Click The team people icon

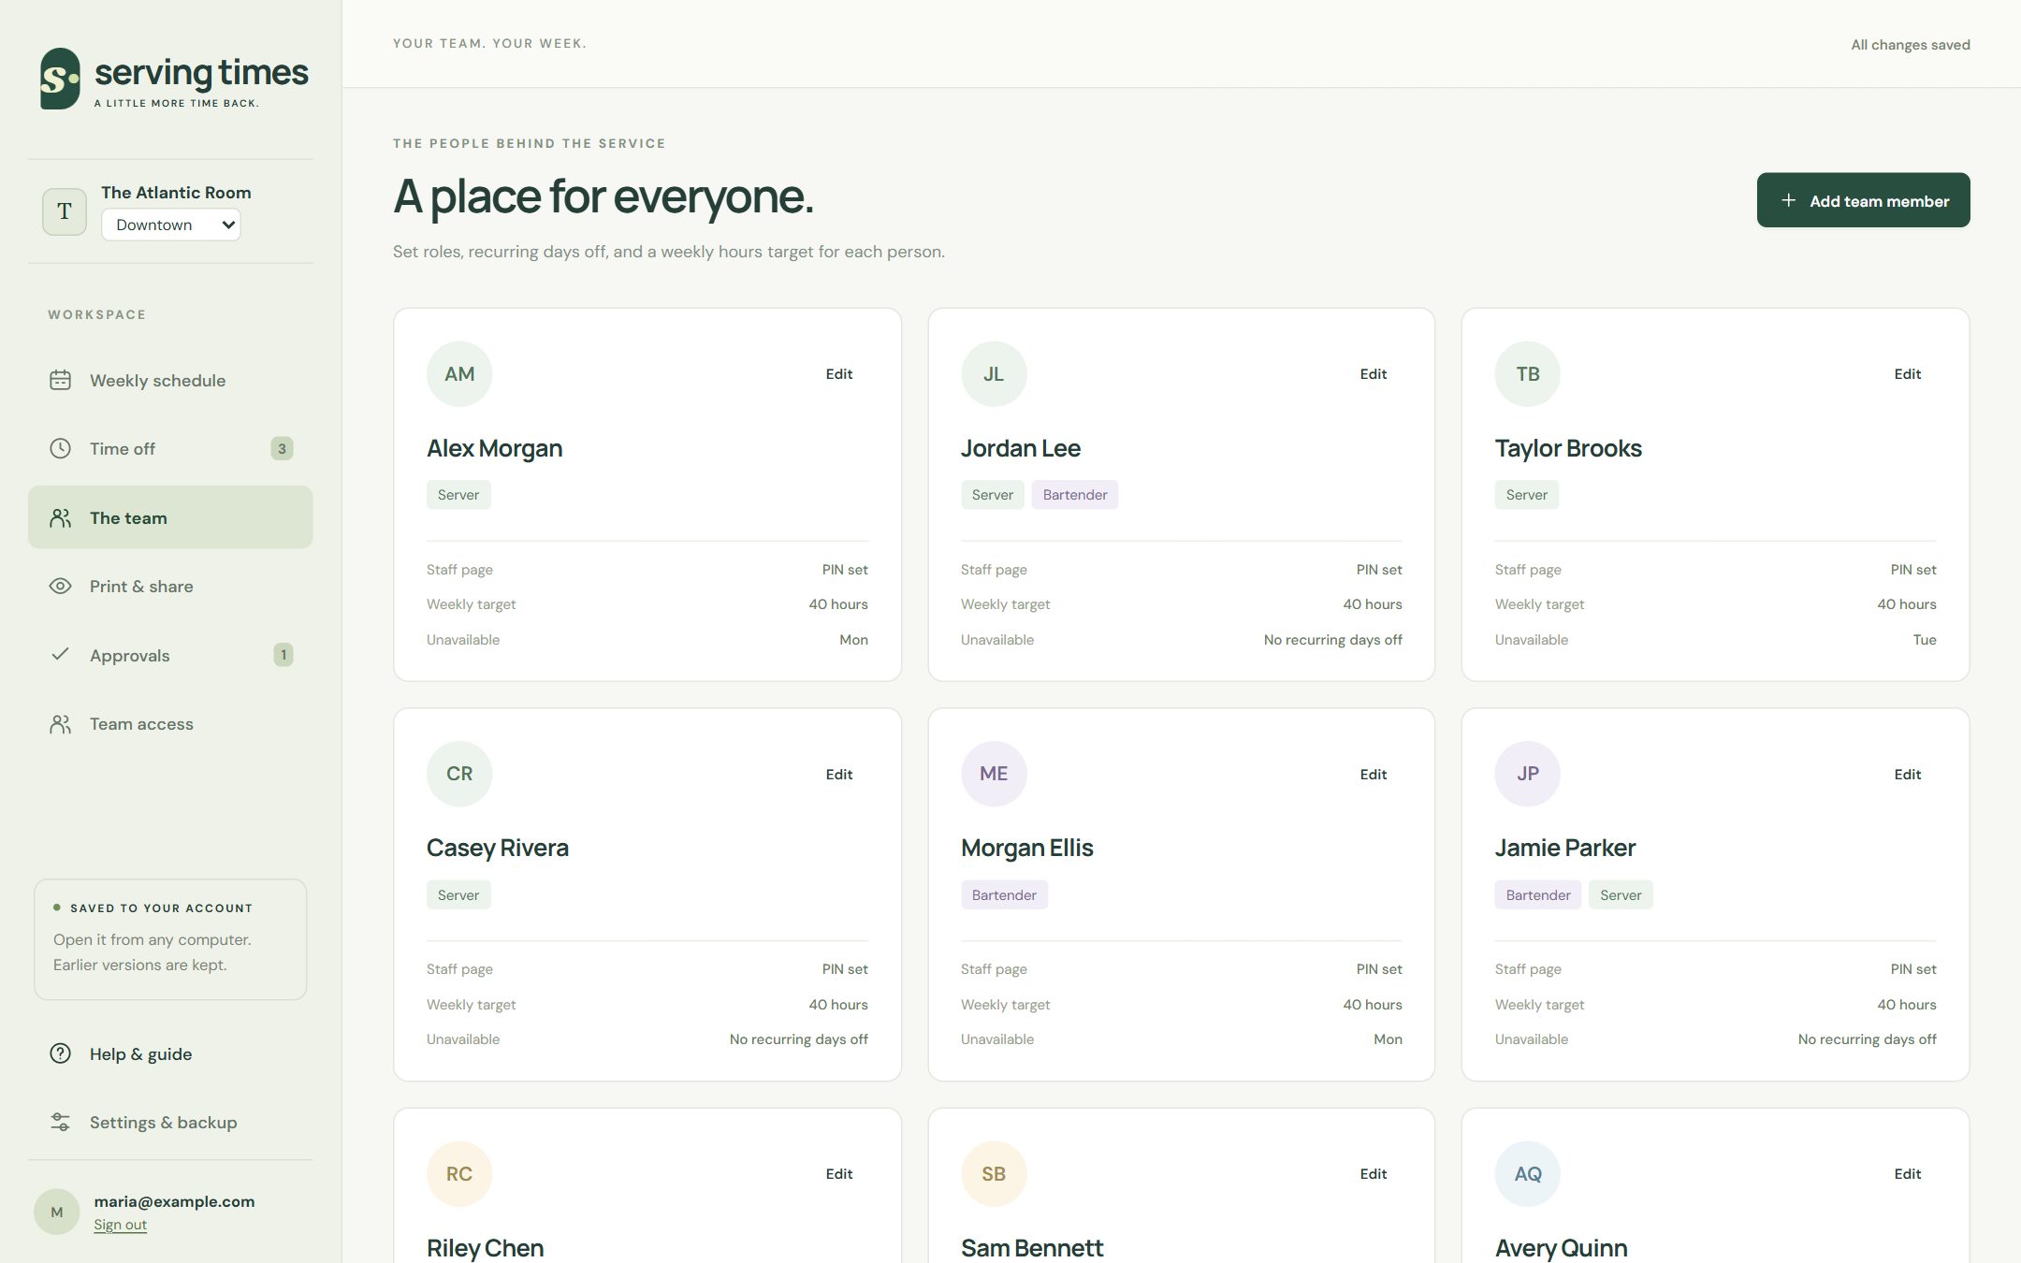pyautogui.click(x=60, y=517)
